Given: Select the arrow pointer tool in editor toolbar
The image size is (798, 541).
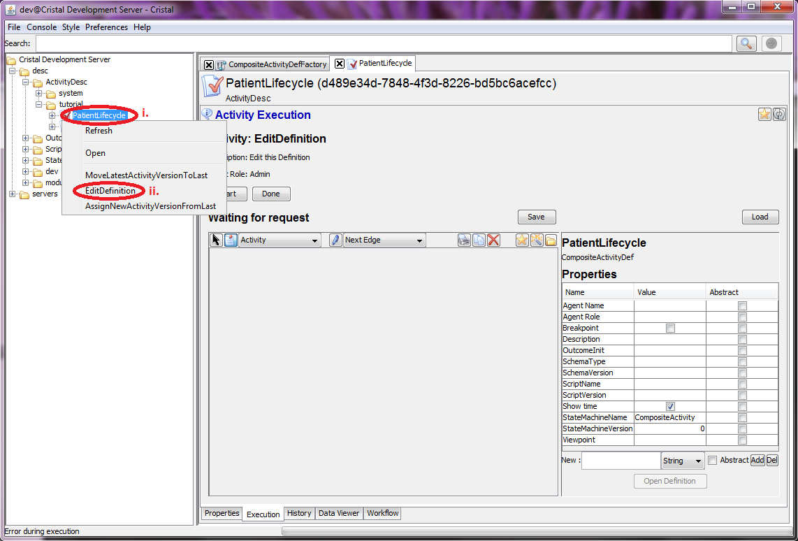Looking at the screenshot, I should [216, 240].
